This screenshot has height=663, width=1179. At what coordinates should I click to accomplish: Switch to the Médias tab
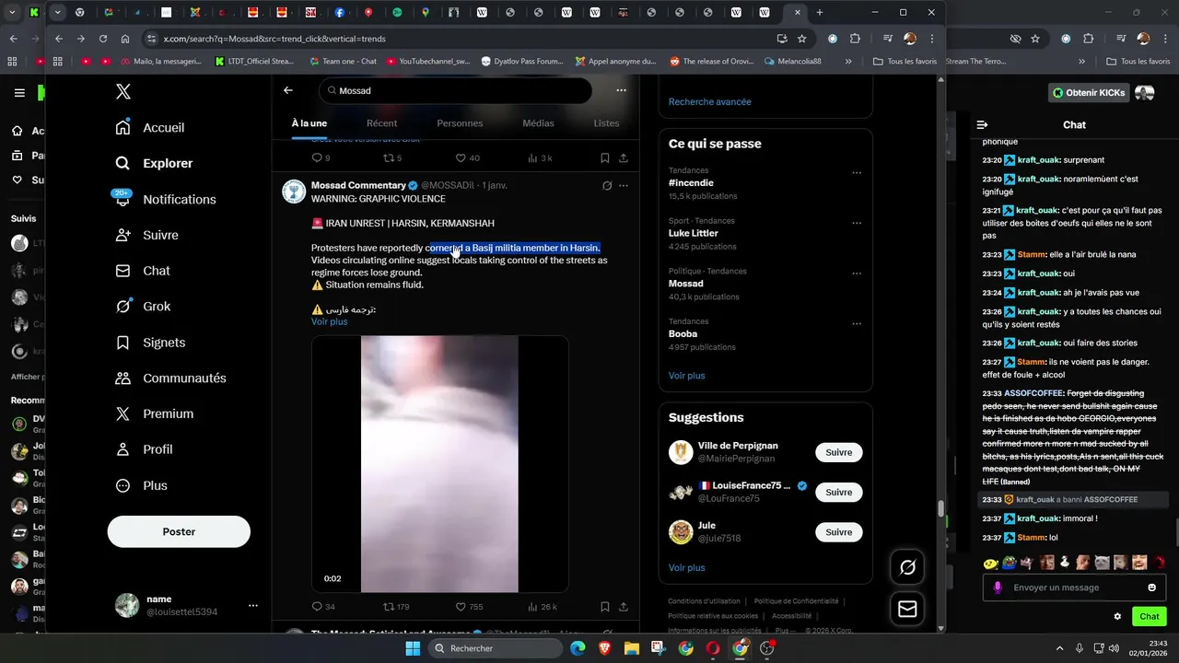point(538,123)
